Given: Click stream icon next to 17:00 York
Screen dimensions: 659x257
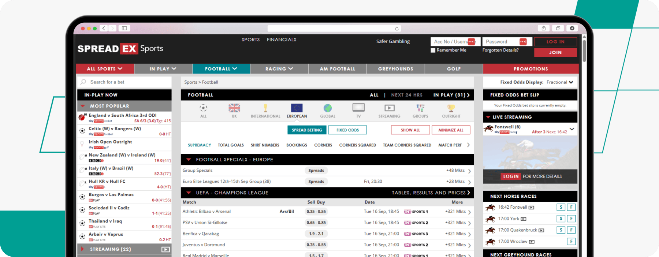Looking at the screenshot, I should tap(524, 219).
